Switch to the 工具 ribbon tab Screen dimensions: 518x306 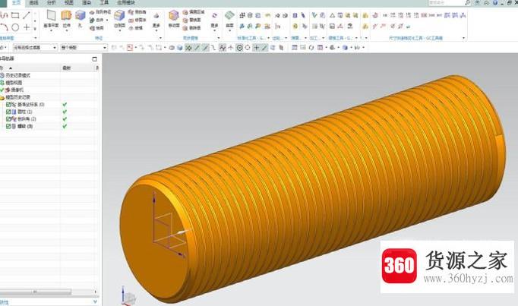tap(104, 2)
